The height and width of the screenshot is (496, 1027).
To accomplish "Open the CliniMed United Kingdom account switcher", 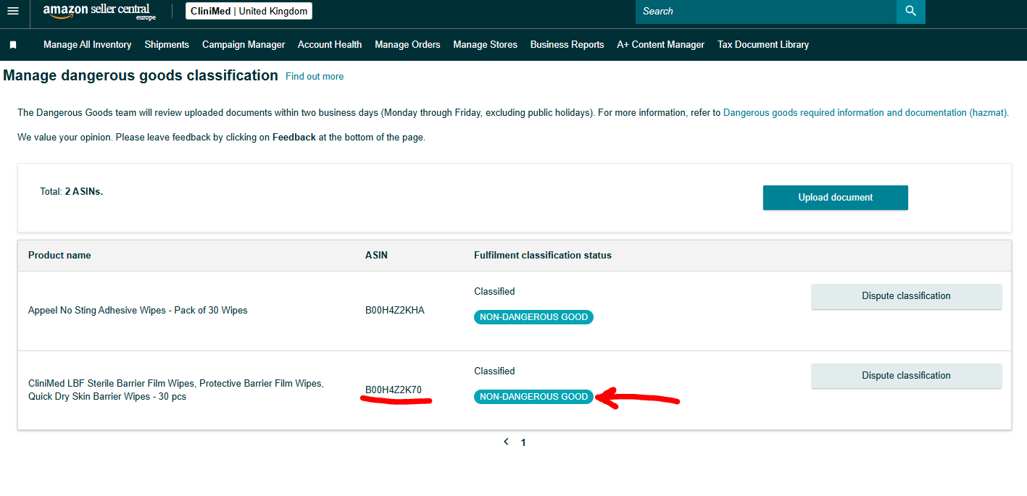I will (249, 11).
